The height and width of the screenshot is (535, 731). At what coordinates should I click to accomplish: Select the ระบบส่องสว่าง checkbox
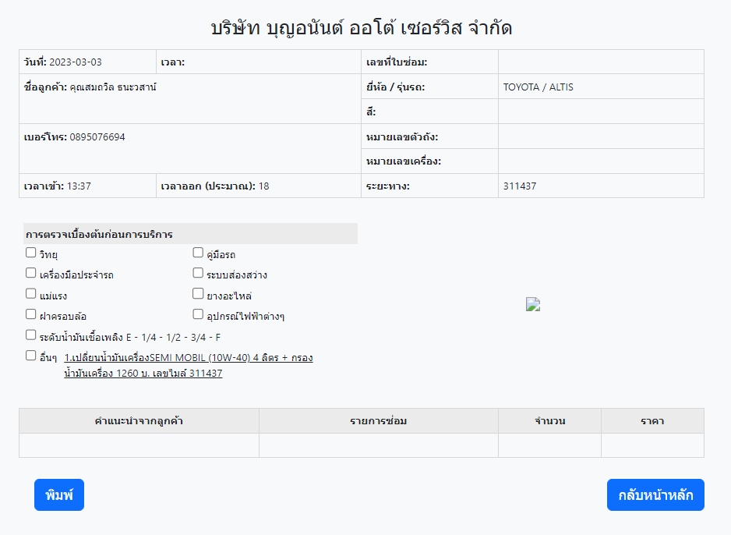(198, 274)
